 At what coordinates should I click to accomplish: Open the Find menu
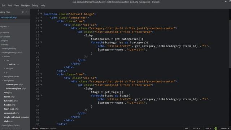(10, 5)
